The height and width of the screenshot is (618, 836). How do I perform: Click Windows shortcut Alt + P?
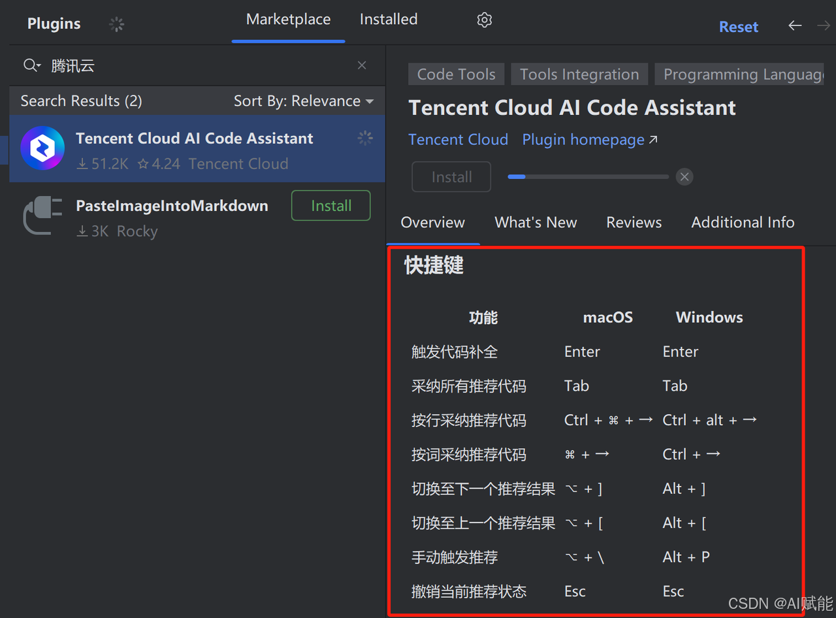click(686, 557)
